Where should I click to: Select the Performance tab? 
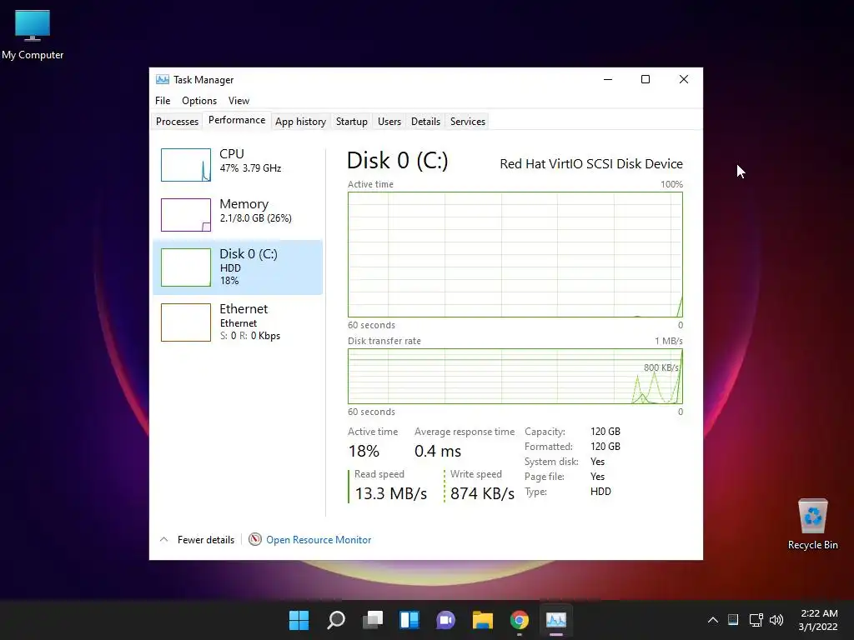tap(237, 120)
